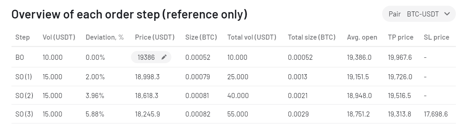The width and height of the screenshot is (468, 140).
Task: Edit the BO price field 19386
Action: pyautogui.click(x=151, y=57)
